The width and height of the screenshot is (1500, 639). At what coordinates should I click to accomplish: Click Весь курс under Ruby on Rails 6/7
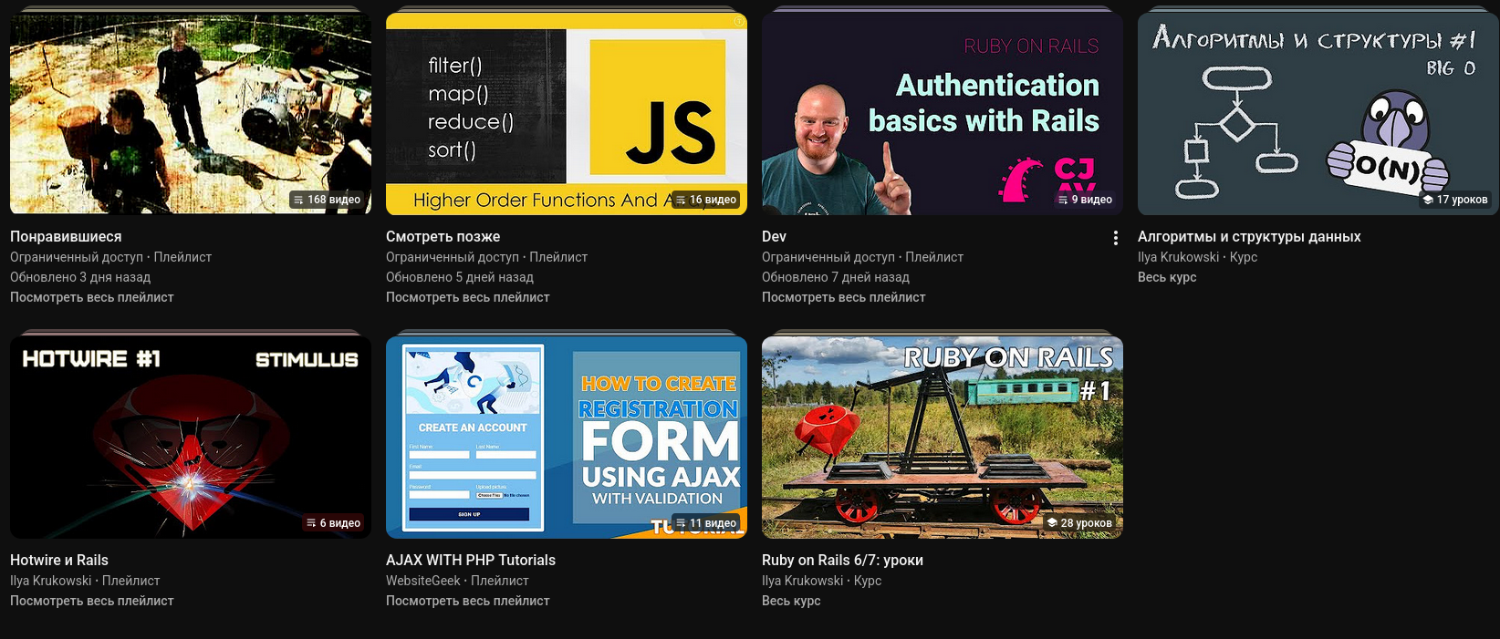pos(791,601)
